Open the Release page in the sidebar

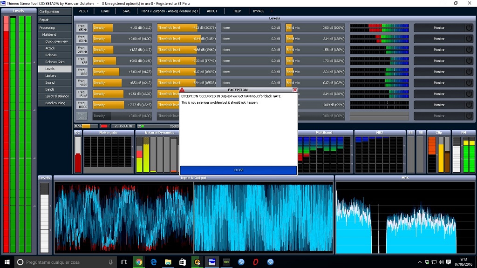click(55, 55)
